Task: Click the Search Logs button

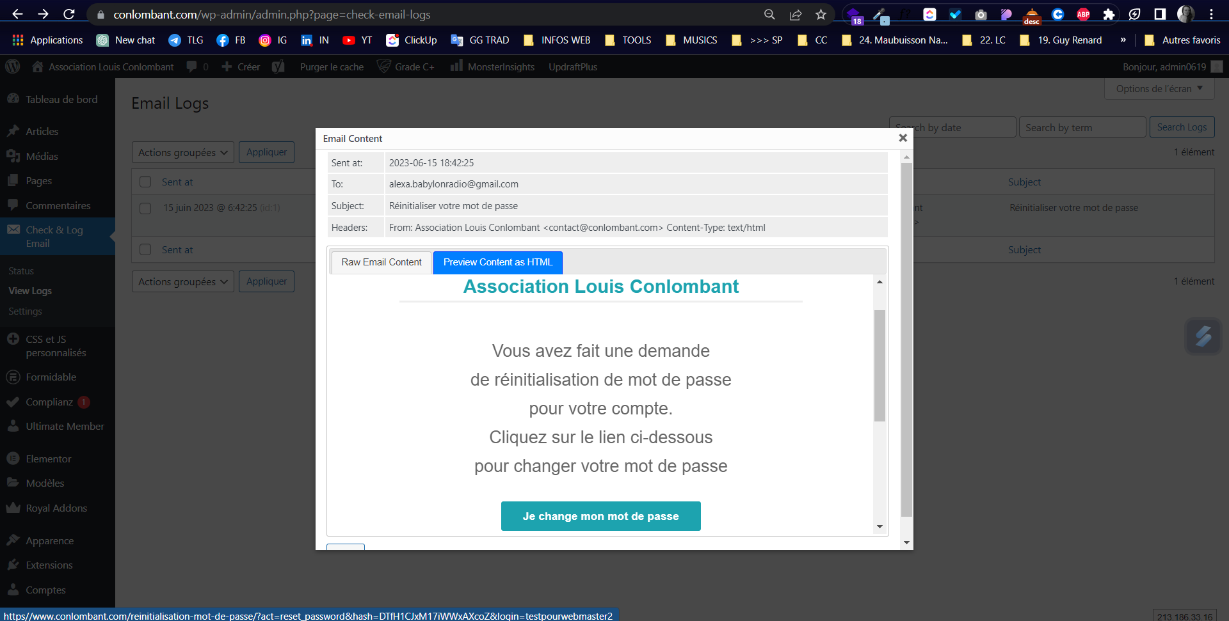Action: (x=1182, y=127)
